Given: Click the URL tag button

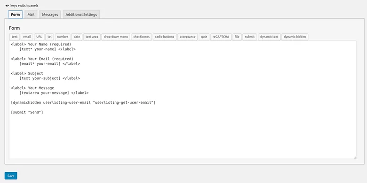Looking at the screenshot, I should [x=40, y=37].
